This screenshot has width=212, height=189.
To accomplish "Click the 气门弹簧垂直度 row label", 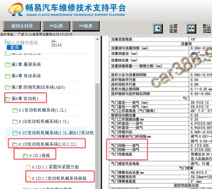I will (x=123, y=181).
